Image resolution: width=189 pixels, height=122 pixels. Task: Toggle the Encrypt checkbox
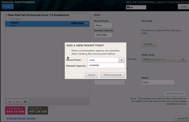127,59
